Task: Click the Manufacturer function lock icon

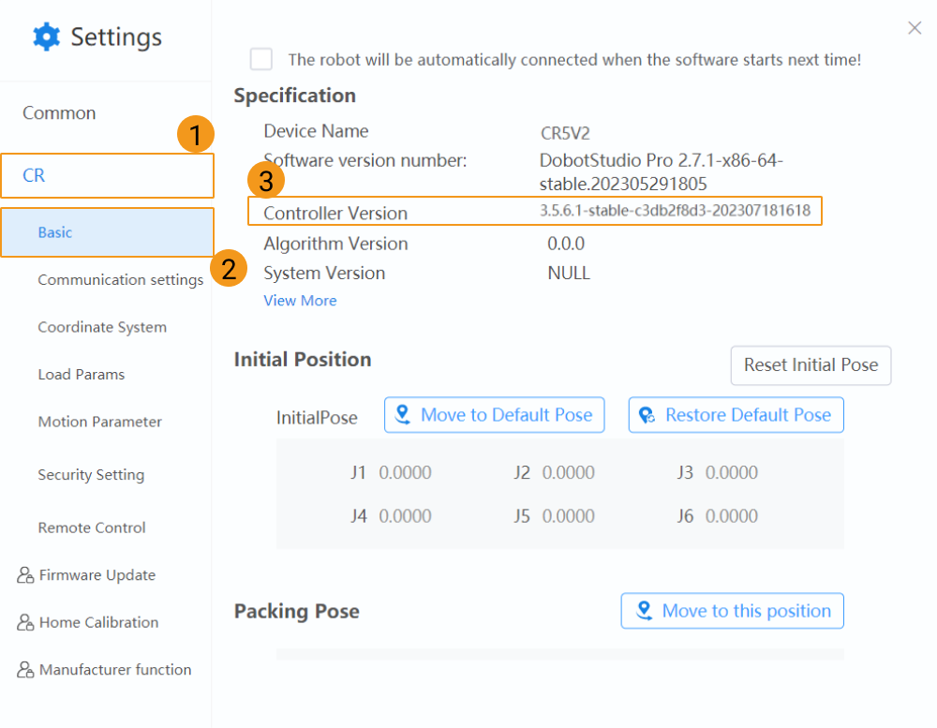Action: pos(25,670)
